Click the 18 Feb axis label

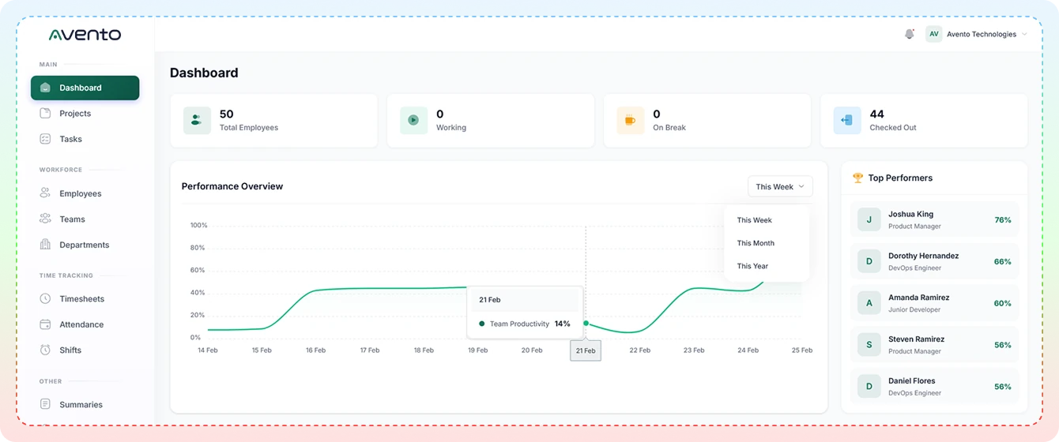click(x=424, y=350)
